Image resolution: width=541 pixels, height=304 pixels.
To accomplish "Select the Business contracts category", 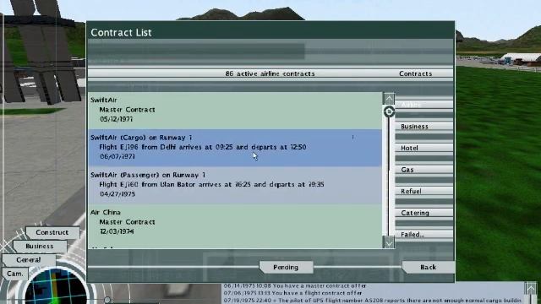I will (x=424, y=127).
